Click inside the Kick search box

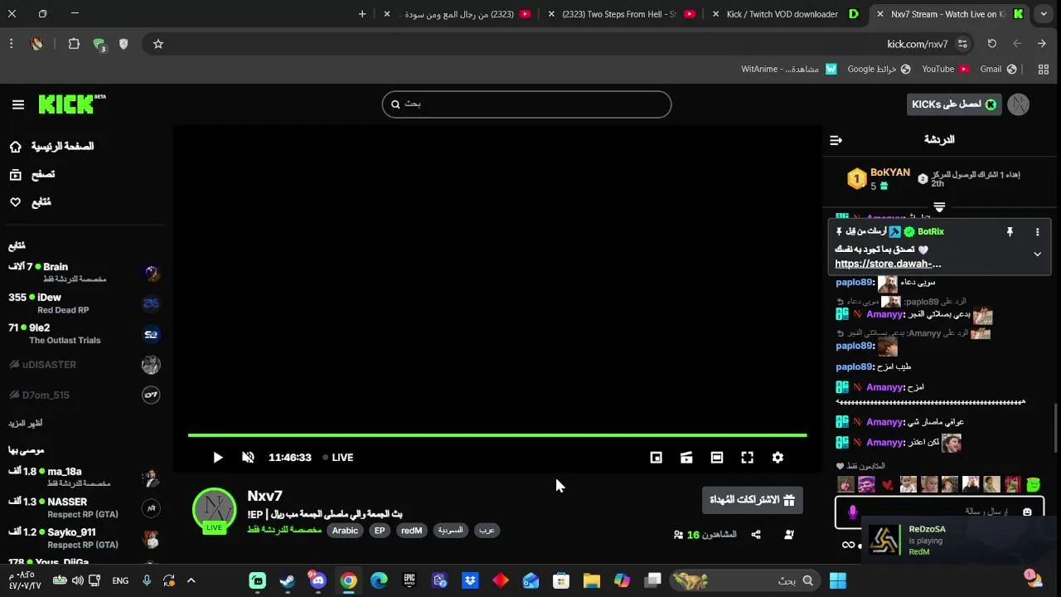tap(526, 104)
